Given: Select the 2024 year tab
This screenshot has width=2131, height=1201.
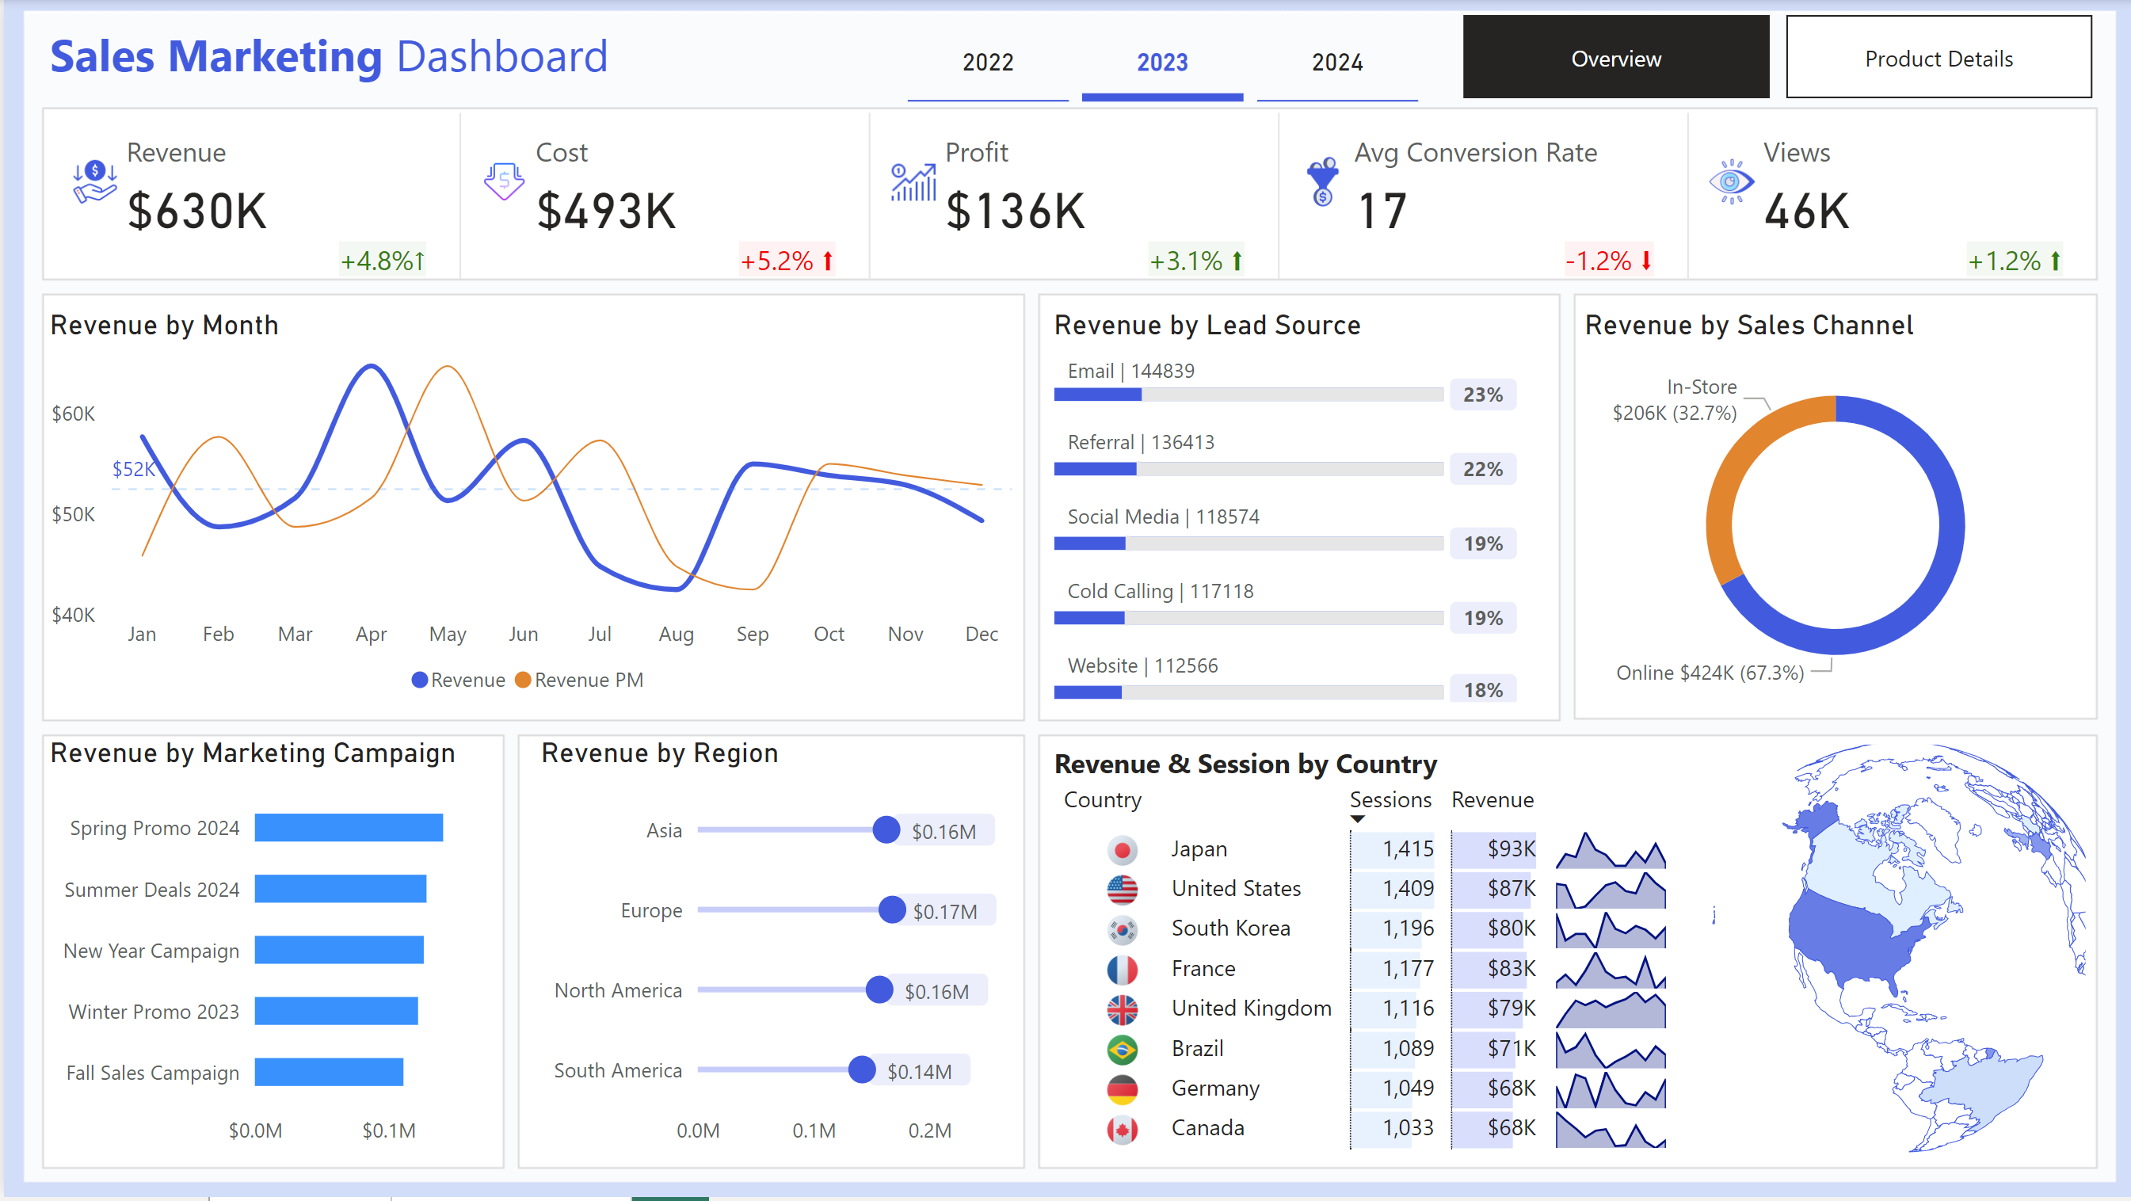Looking at the screenshot, I should click(1337, 63).
